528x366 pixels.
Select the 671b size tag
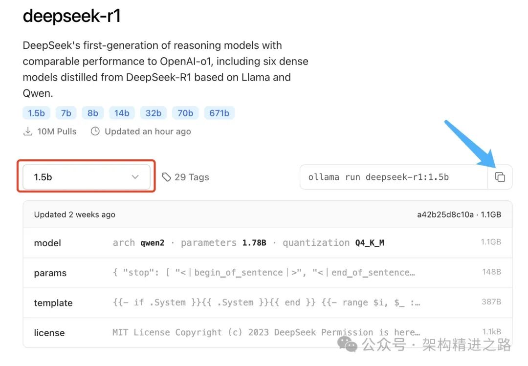coord(219,113)
